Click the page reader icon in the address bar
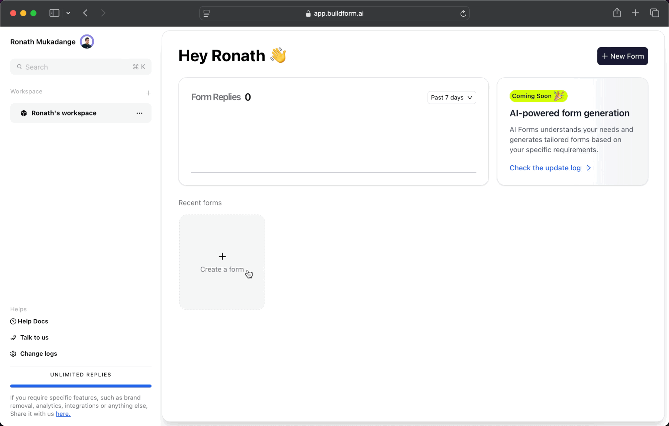 pos(206,13)
